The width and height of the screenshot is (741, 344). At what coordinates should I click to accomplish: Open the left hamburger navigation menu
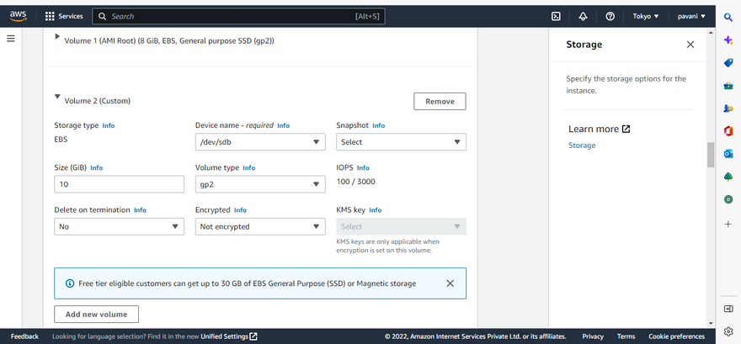click(11, 39)
